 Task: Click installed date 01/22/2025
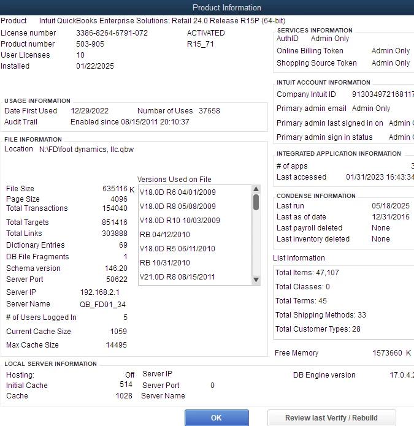click(x=95, y=66)
